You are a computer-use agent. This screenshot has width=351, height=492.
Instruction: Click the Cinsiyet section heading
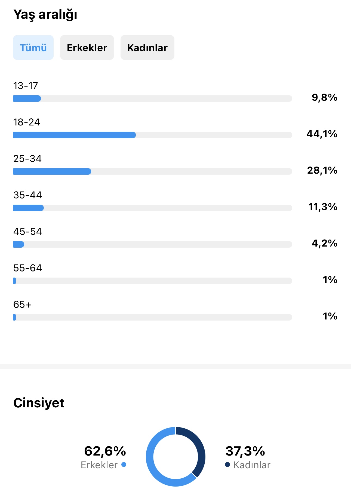tap(39, 403)
